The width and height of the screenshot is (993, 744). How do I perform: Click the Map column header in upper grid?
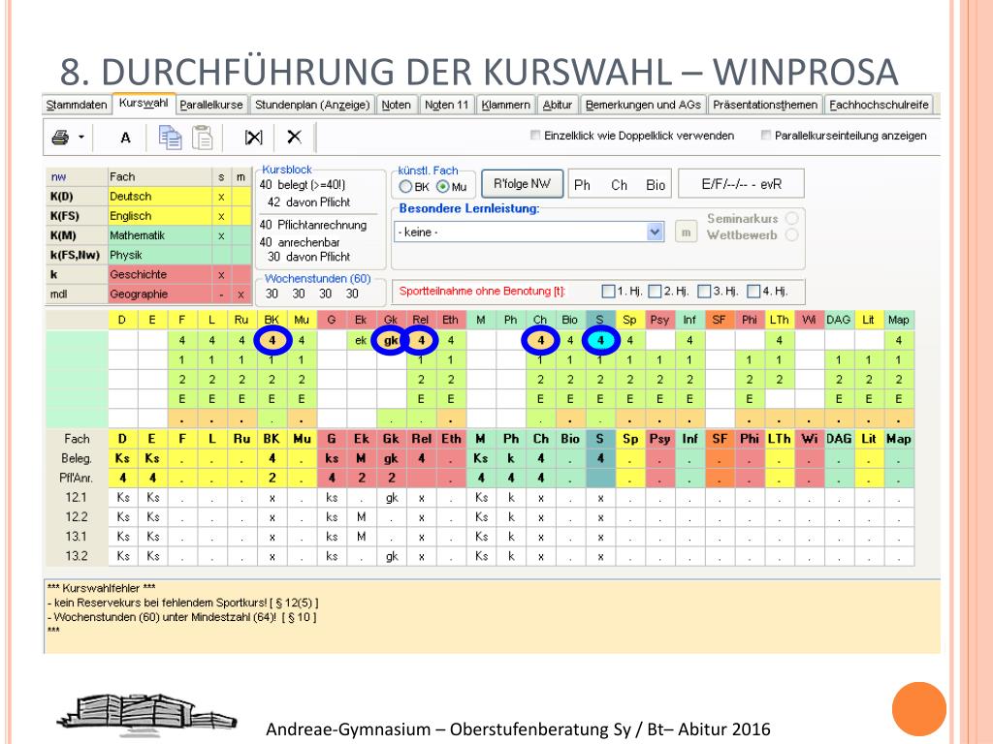click(898, 320)
